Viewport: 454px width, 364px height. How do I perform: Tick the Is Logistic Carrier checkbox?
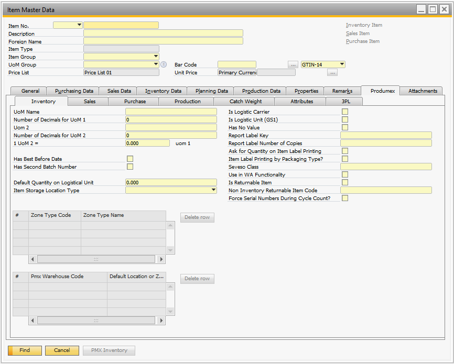click(x=345, y=112)
